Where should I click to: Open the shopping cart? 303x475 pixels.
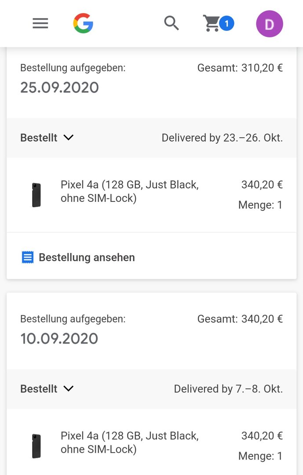pyautogui.click(x=211, y=23)
